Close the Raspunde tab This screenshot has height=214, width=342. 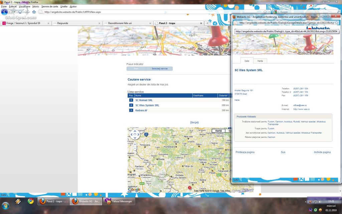tap(99, 23)
